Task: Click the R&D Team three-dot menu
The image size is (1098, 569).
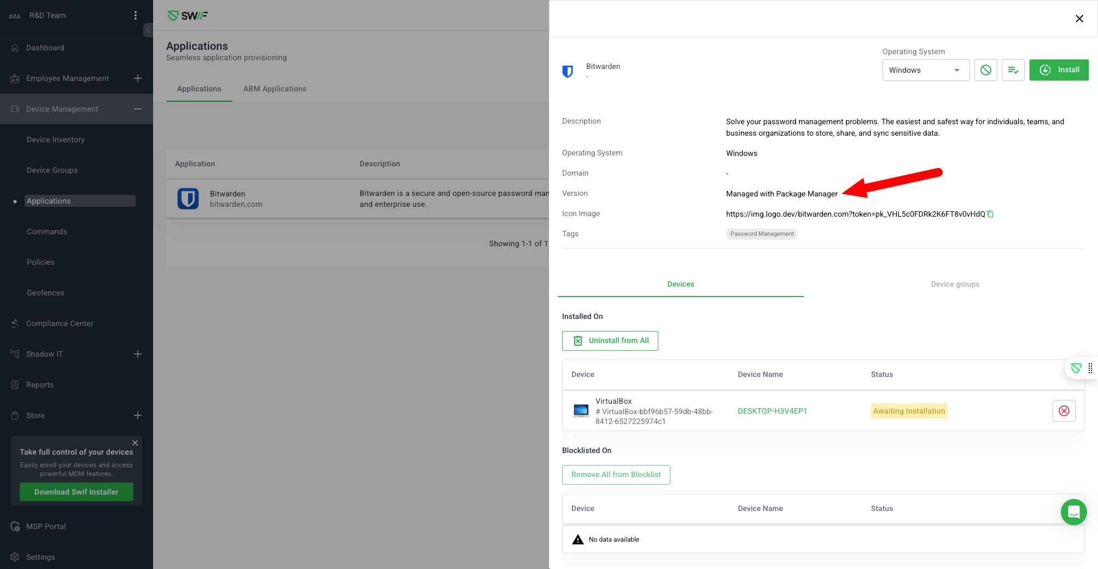Action: [x=136, y=15]
